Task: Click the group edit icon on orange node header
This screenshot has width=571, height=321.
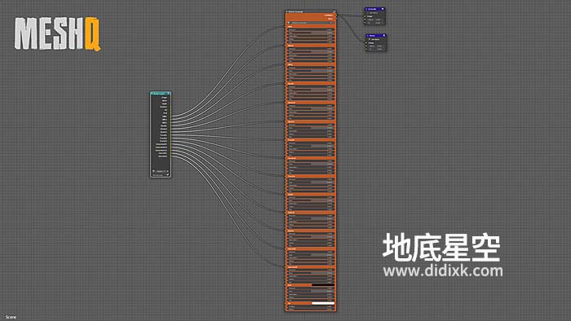Action: [x=334, y=11]
